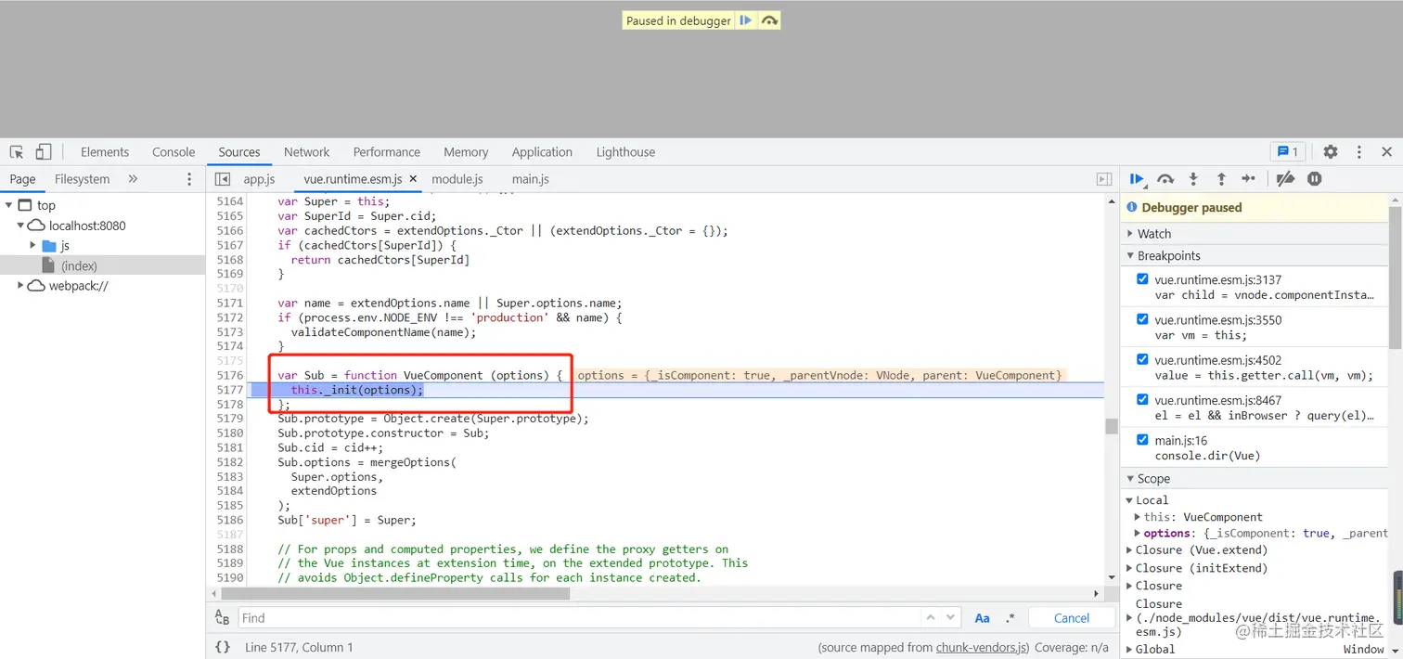Go to previous find result arrow

coord(931,617)
